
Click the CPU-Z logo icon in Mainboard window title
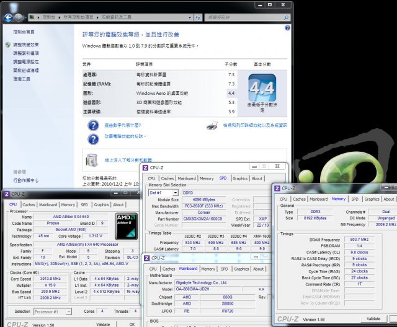point(147,258)
